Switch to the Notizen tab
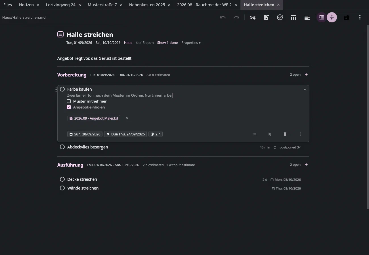This screenshot has height=255, width=369. click(x=26, y=5)
